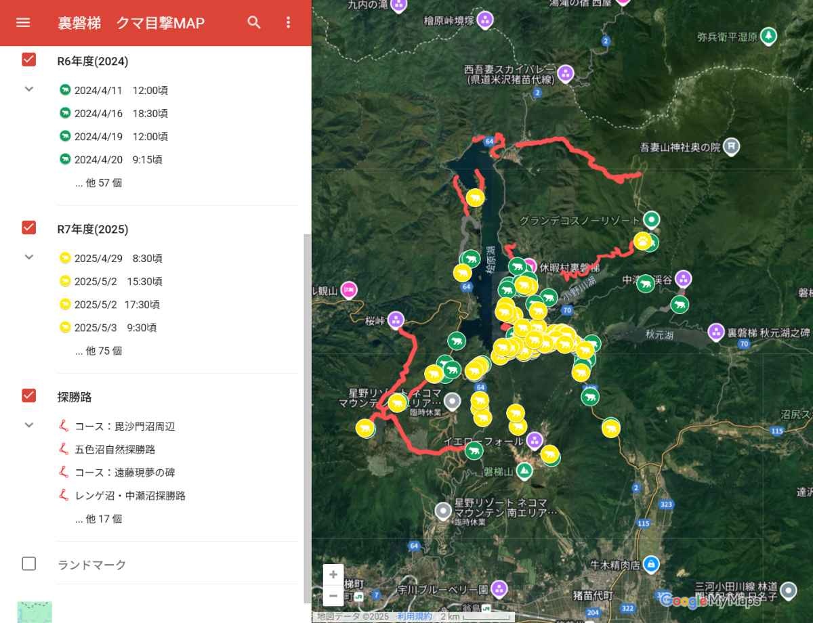Click the zoom in plus button
The height and width of the screenshot is (623, 813).
click(333, 575)
